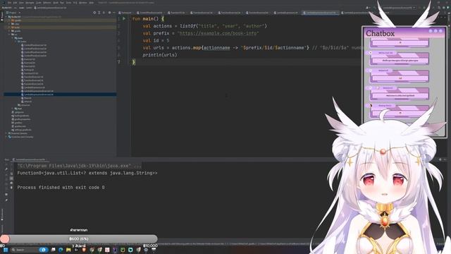
Task: Open the Edit menu
Action: point(15,3)
